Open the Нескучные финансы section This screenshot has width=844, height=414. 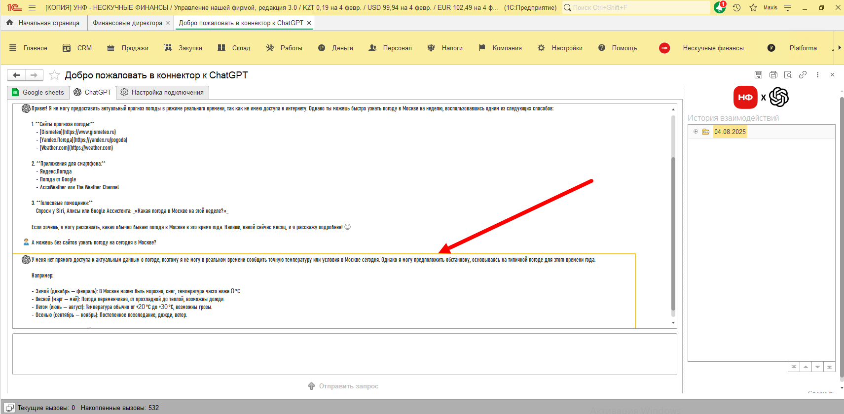713,48
